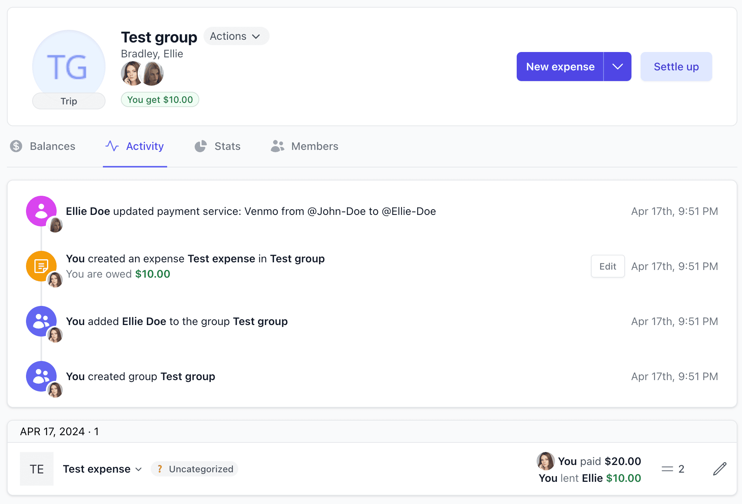This screenshot has height=504, width=742.
Task: Click the TE expense thumbnail
Action: tap(36, 468)
